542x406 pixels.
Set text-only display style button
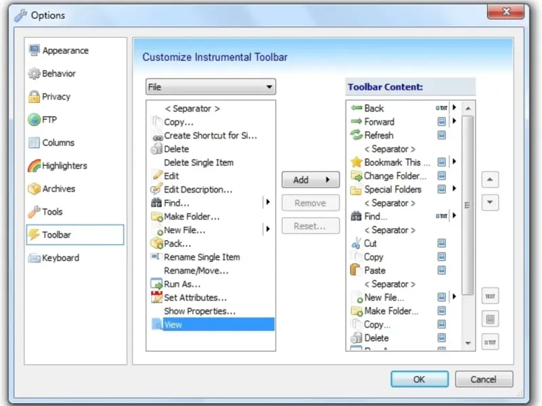(490, 296)
